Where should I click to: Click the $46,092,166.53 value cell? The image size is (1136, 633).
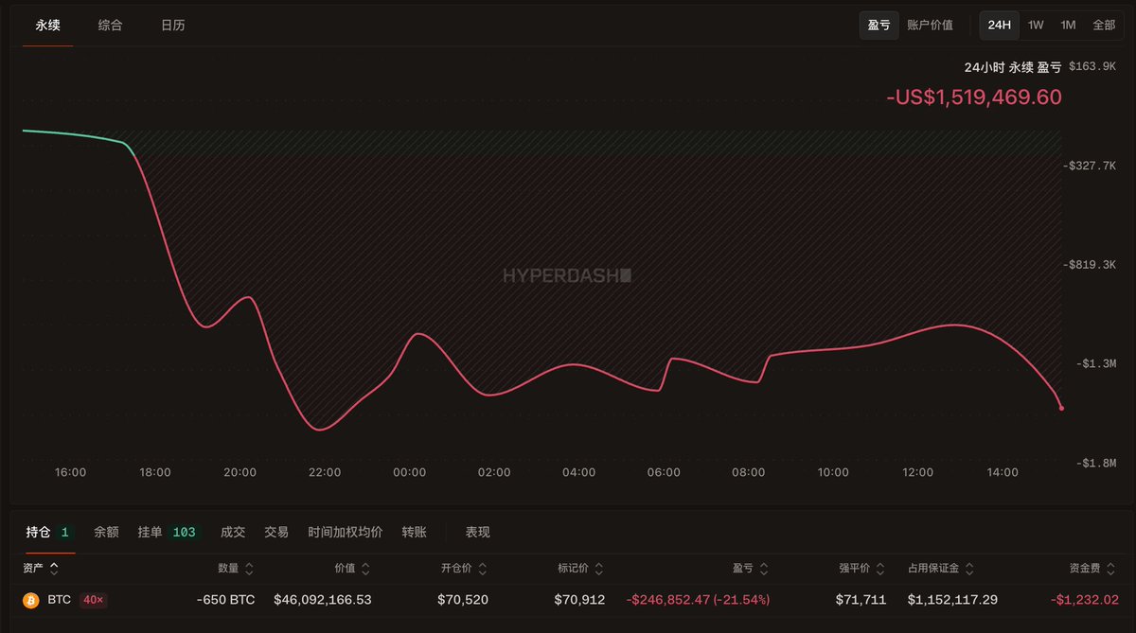[323, 600]
